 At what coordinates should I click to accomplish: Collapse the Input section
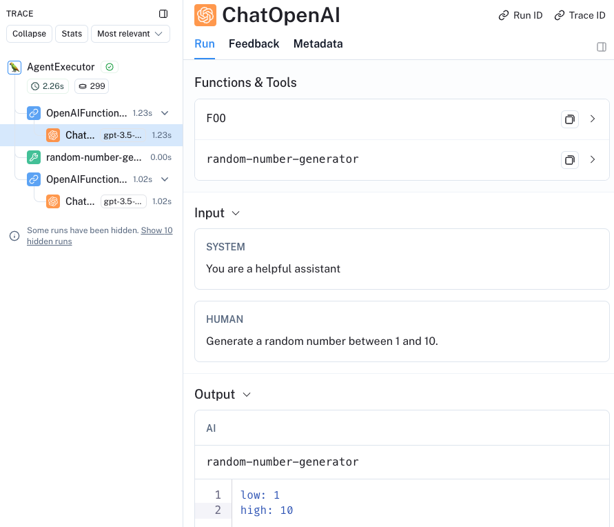point(236,213)
